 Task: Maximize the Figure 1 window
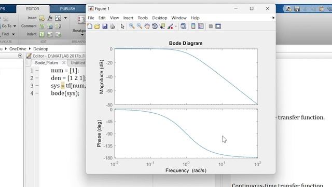pyautogui.click(x=252, y=8)
